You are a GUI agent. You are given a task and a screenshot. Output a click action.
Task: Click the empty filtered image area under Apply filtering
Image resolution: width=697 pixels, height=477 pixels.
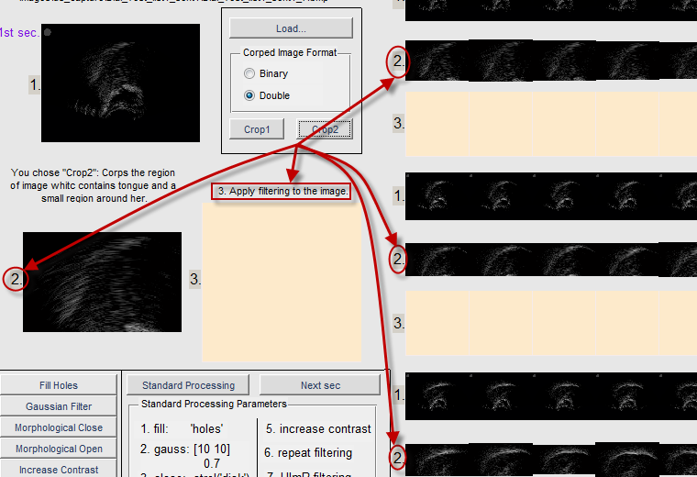[282, 282]
